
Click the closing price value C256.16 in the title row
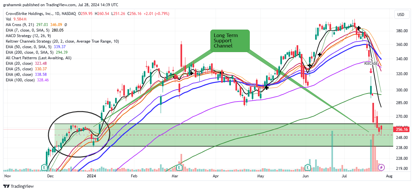[135, 14]
